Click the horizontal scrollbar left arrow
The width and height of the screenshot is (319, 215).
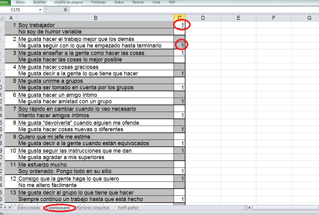(249, 208)
